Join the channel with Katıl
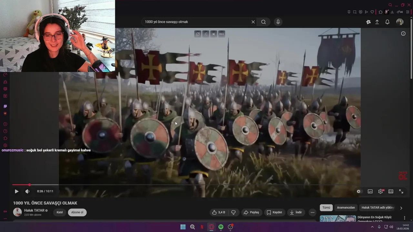Image resolution: width=413 pixels, height=232 pixels. pyautogui.click(x=60, y=212)
